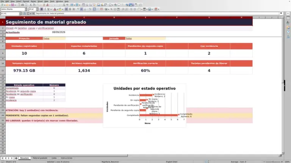Click in the formula input line
Viewport: 291px width, 163px height.
click(157, 13)
